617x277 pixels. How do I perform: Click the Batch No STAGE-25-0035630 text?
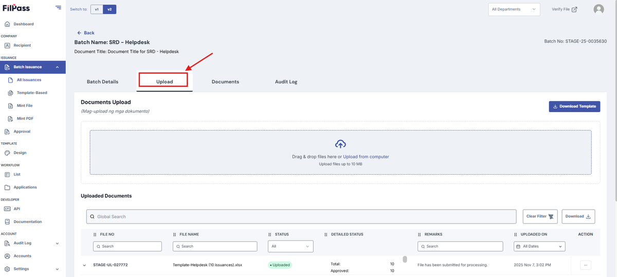click(575, 41)
